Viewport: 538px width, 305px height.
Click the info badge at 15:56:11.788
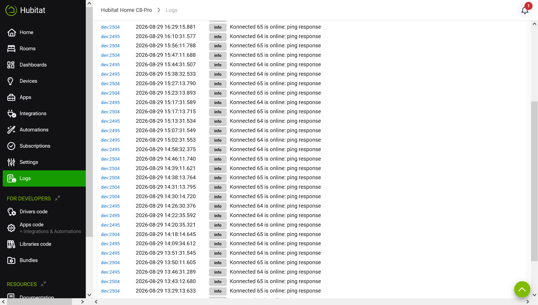(218, 46)
